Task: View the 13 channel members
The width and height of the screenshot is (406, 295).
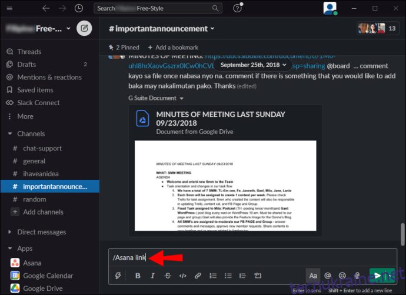Action: (377, 28)
